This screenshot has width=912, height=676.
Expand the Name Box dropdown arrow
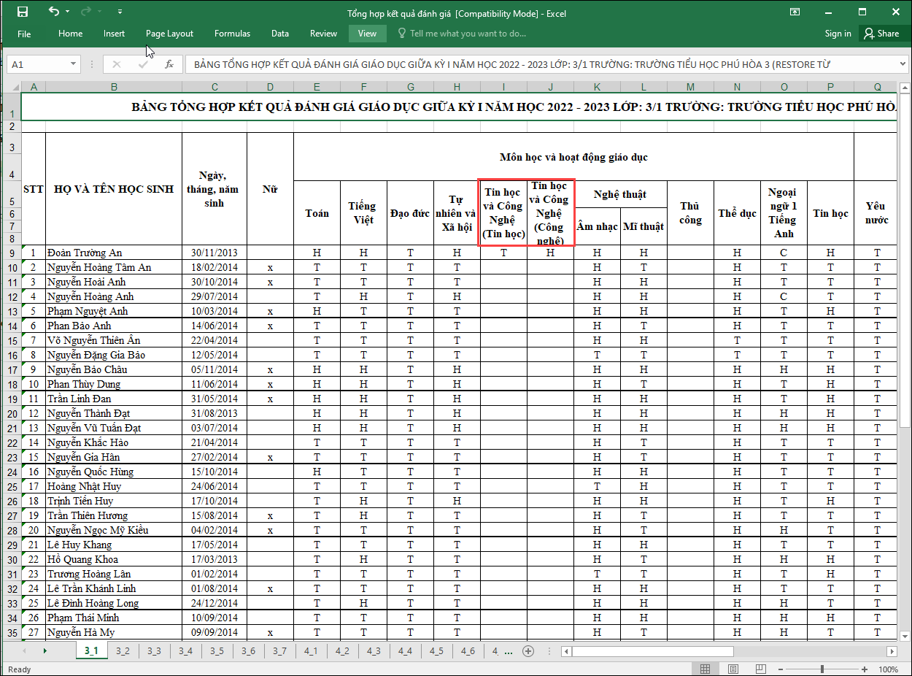[x=73, y=64]
